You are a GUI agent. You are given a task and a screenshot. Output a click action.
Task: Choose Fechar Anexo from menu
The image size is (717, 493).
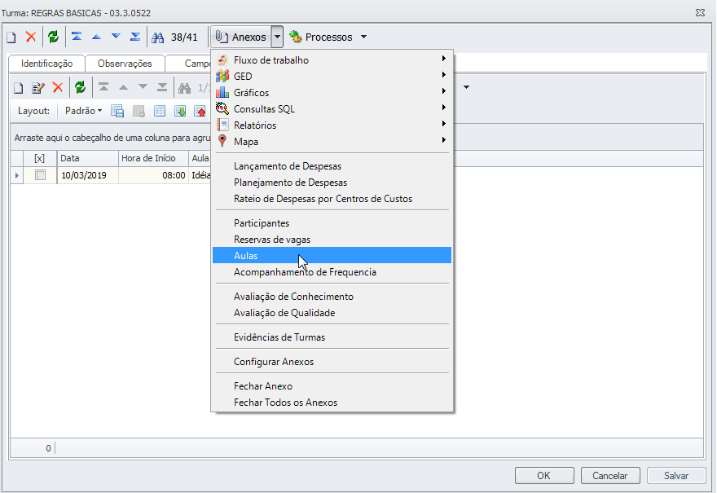coord(332,386)
